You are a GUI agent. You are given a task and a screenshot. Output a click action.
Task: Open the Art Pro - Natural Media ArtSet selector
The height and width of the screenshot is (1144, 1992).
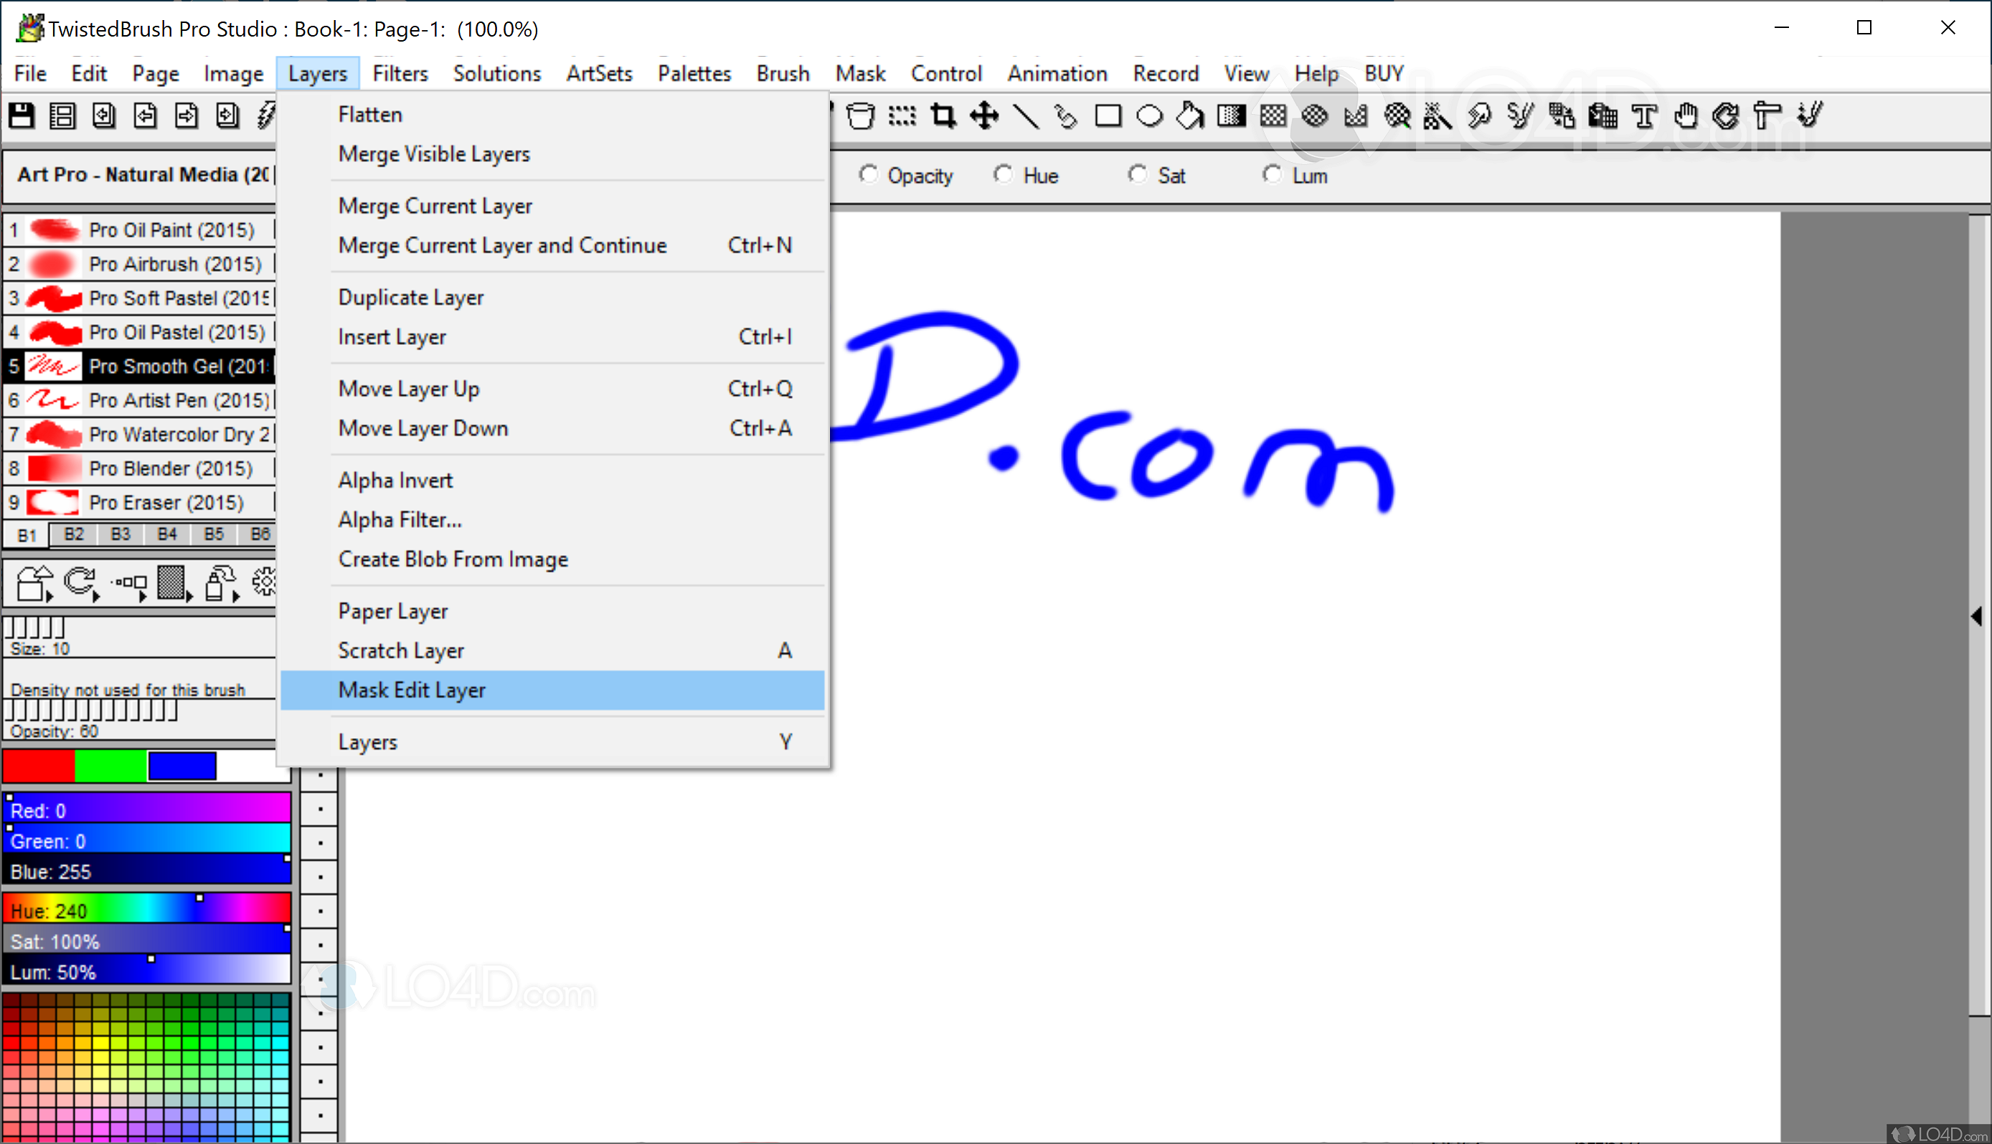pyautogui.click(x=141, y=174)
